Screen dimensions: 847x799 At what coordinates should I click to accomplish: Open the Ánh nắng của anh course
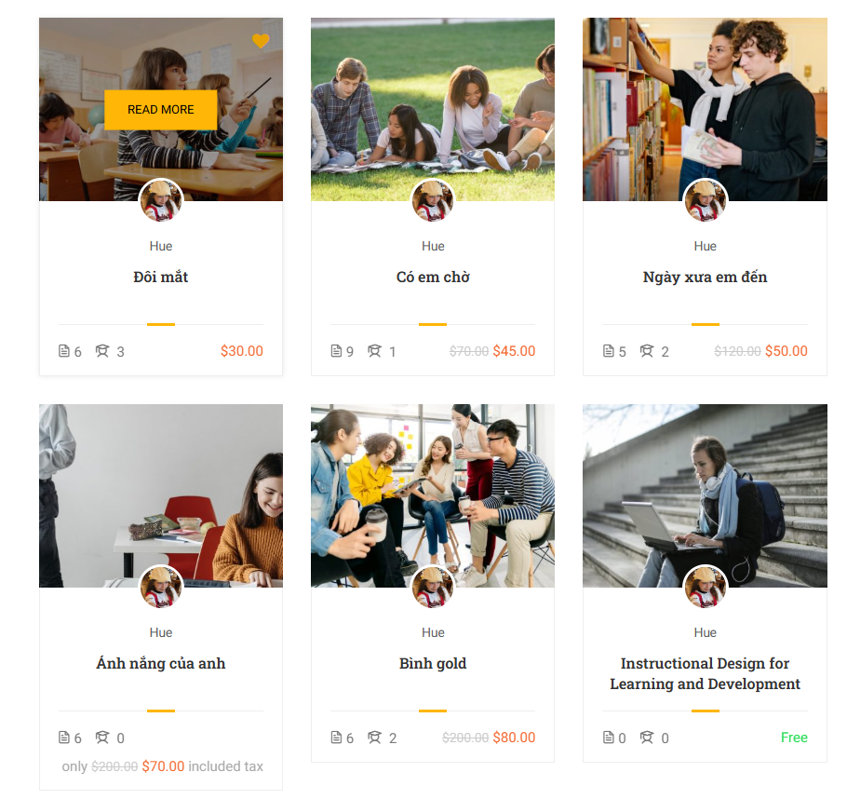[160, 663]
